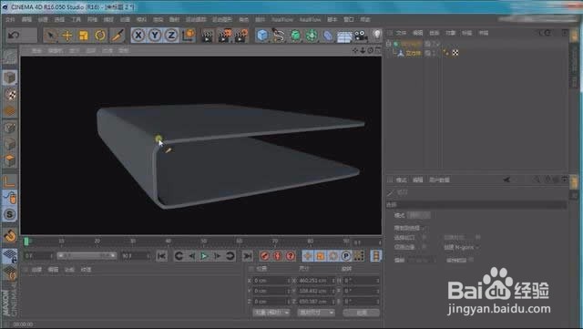The width and height of the screenshot is (583, 329).
Task: Switch to Polygons mode in sidebar
Action: [x=10, y=160]
